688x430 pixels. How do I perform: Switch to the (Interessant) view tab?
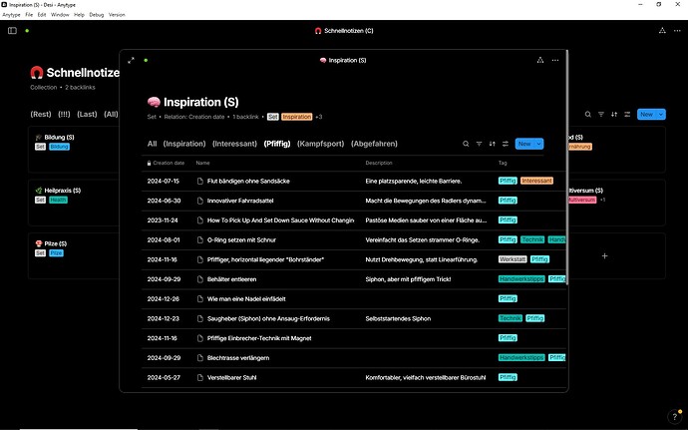coord(234,144)
